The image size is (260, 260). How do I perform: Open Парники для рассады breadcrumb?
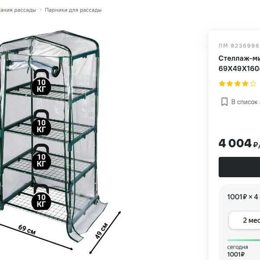[x=73, y=10]
